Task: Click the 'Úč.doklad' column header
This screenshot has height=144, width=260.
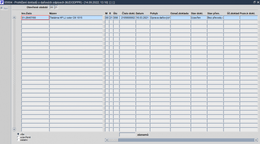Action: click(233, 13)
